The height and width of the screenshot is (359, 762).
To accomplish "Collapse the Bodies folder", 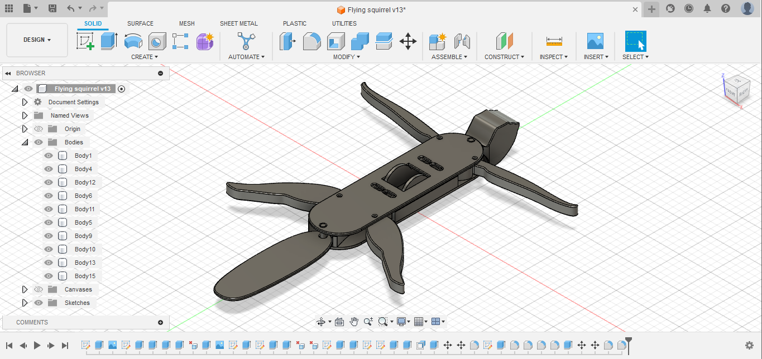I will [25, 142].
